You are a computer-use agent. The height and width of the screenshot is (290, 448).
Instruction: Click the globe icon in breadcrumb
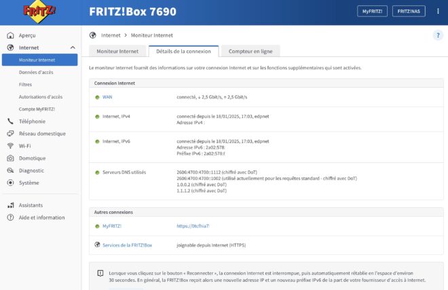click(x=93, y=35)
